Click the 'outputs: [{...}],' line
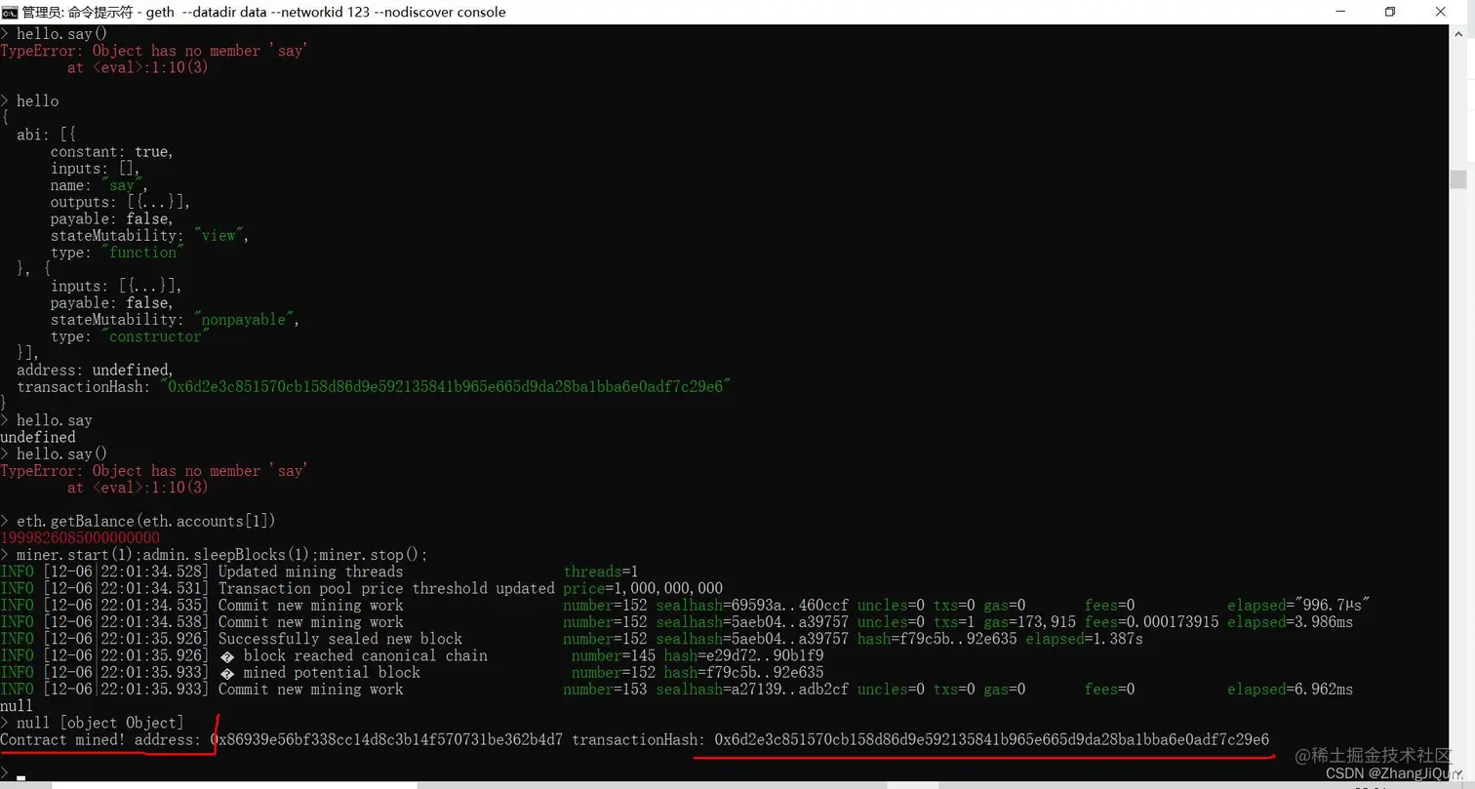This screenshot has width=1475, height=789. click(120, 202)
